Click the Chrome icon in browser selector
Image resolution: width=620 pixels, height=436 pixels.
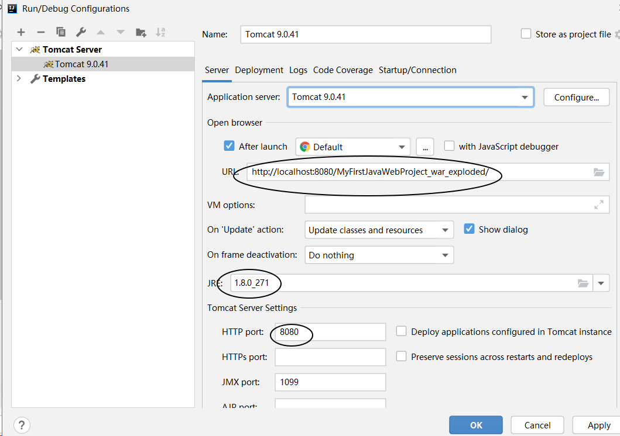(x=305, y=147)
